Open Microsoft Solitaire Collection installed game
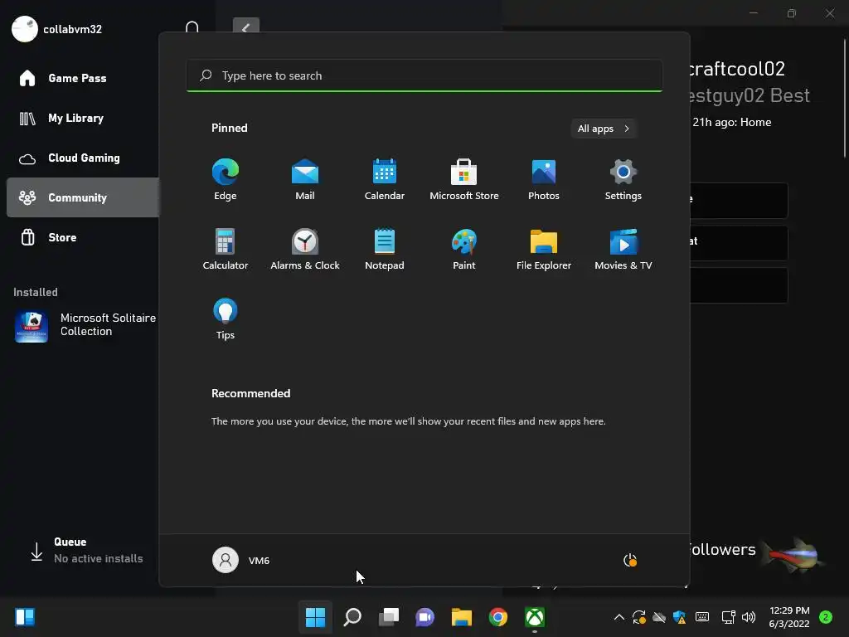This screenshot has height=637, width=849. (85, 325)
